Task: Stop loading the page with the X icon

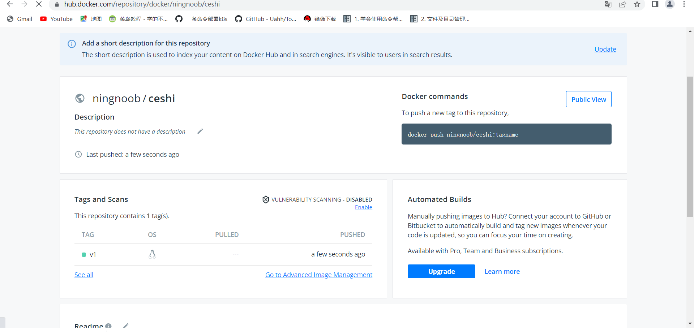Action: [39, 4]
